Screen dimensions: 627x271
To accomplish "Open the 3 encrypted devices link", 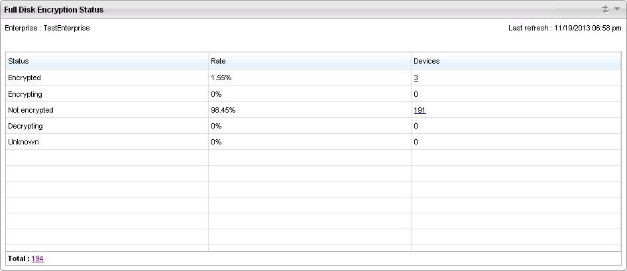I will pos(416,78).
